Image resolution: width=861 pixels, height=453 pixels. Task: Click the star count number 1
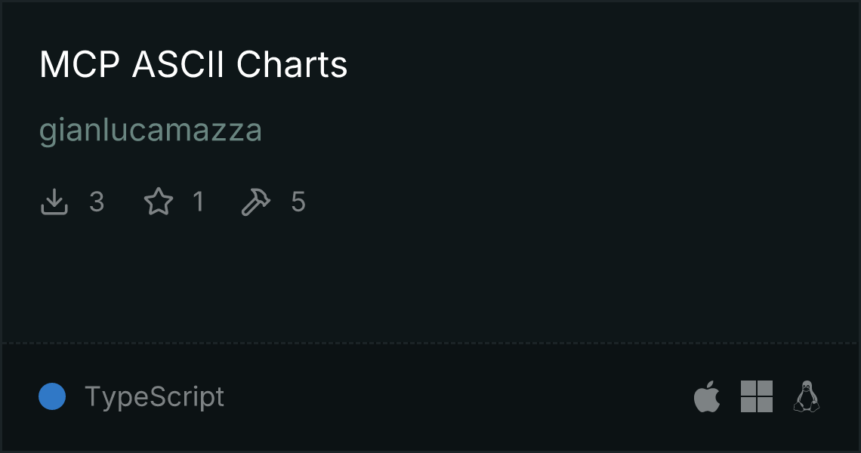[x=198, y=202]
